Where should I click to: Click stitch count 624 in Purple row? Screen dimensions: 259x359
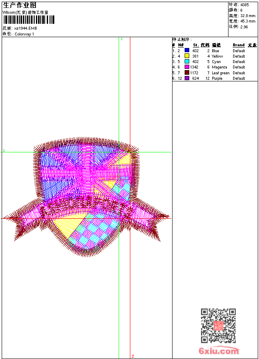[195, 78]
